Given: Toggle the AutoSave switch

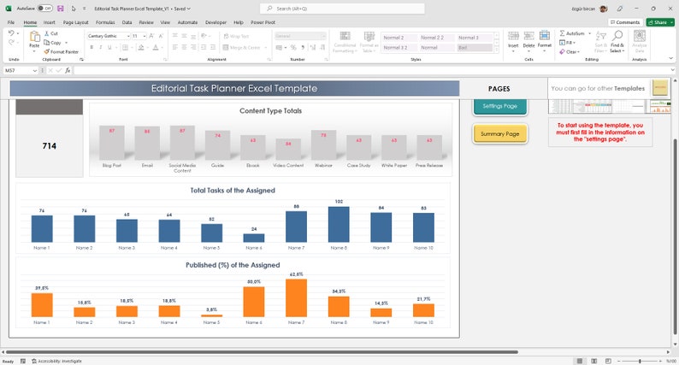Looking at the screenshot, I should [45, 9].
